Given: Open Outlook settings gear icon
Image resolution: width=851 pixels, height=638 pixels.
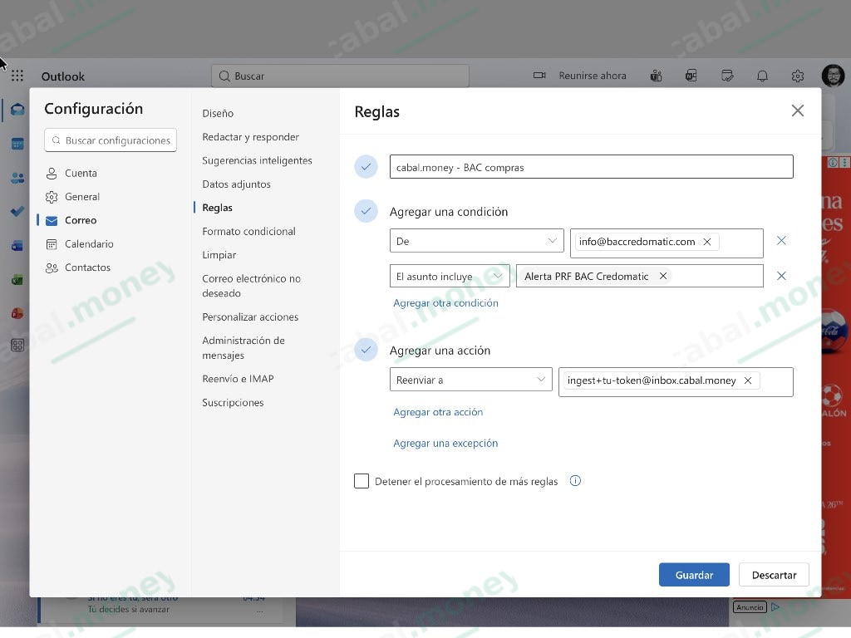Looking at the screenshot, I should [797, 76].
